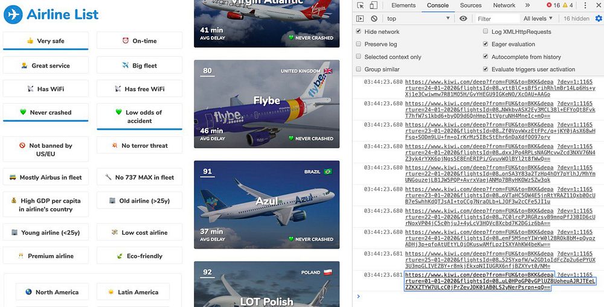The image size is (604, 307).
Task: Click green heart on Flybe Never Crashed badge
Action: tap(291, 139)
